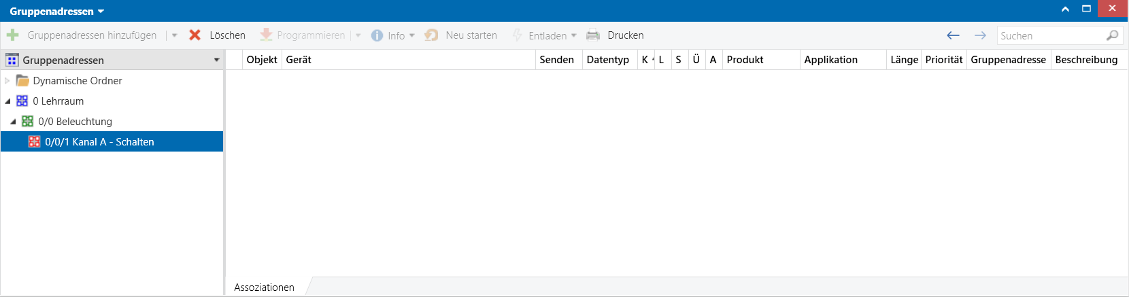This screenshot has height=297, width=1129.
Task: Open the Gruppenadressen title dropdown menu
Action: (101, 12)
